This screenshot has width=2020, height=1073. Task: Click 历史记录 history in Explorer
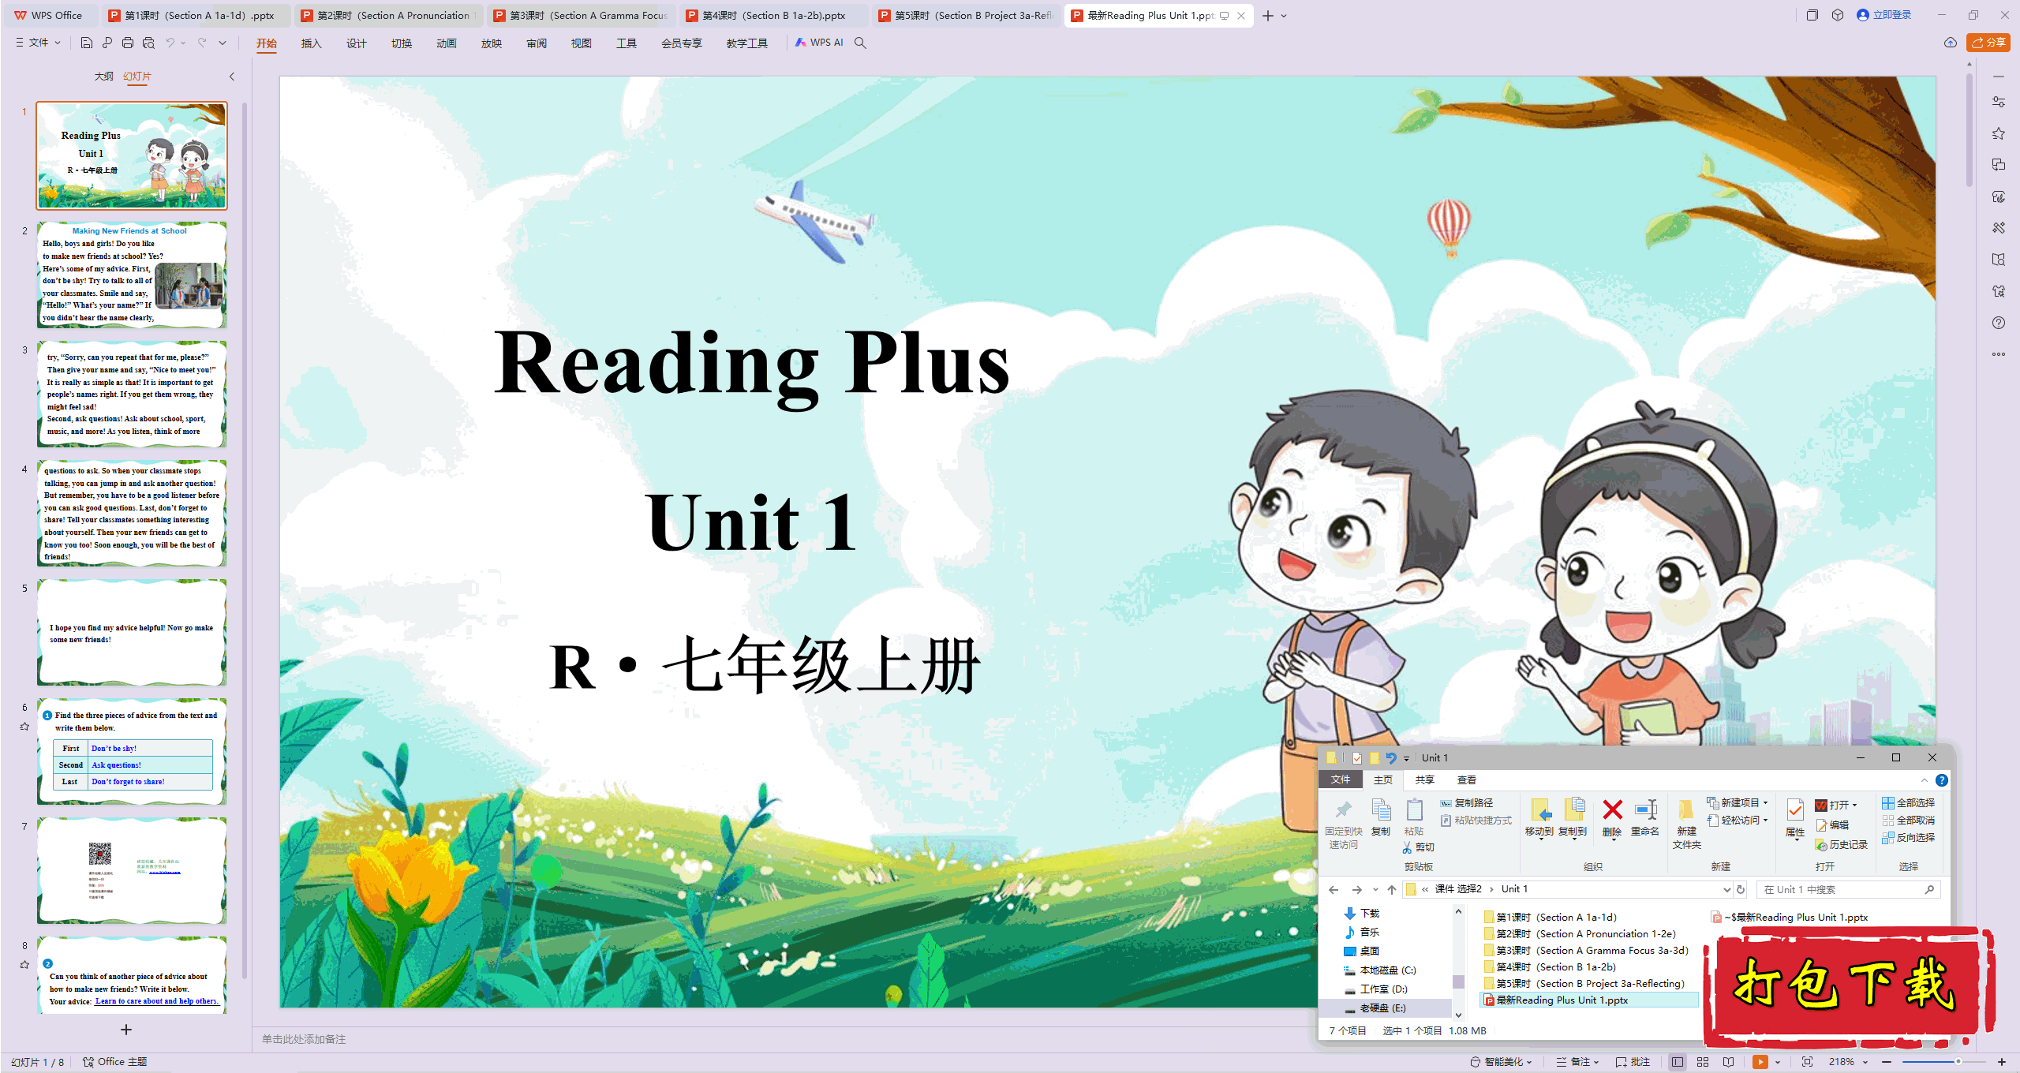pyautogui.click(x=1841, y=845)
